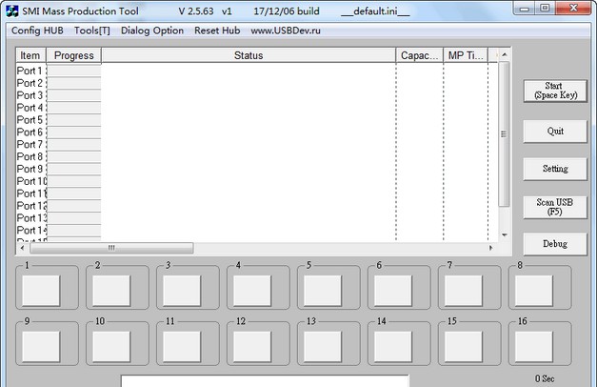Click the www.USBDev.ru menu link
This screenshot has width=597, height=387.
(x=285, y=31)
